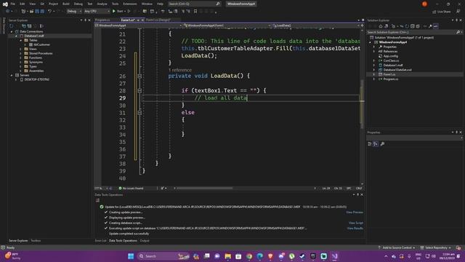Click the Visual Studio logo icon
This screenshot has width=465, height=262.
5,4
